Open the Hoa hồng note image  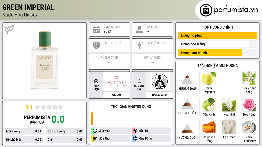pos(249,104)
